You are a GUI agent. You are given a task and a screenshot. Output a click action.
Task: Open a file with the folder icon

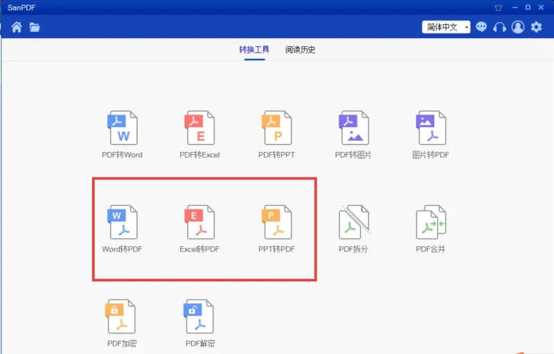tap(35, 27)
